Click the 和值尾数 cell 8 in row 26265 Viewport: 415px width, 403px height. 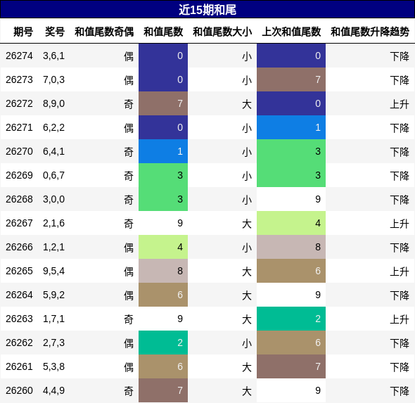163,271
